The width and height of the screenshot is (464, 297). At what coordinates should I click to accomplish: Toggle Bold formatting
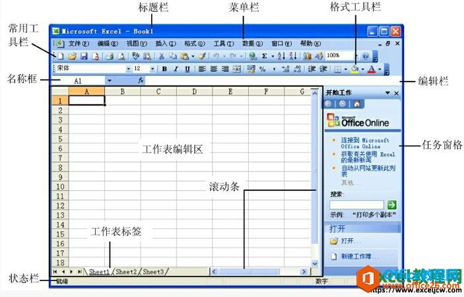164,69
